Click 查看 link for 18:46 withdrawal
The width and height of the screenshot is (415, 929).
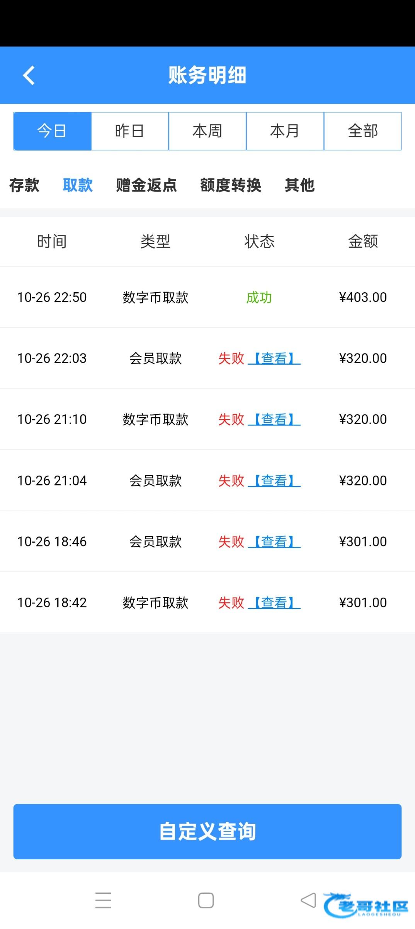click(x=274, y=542)
